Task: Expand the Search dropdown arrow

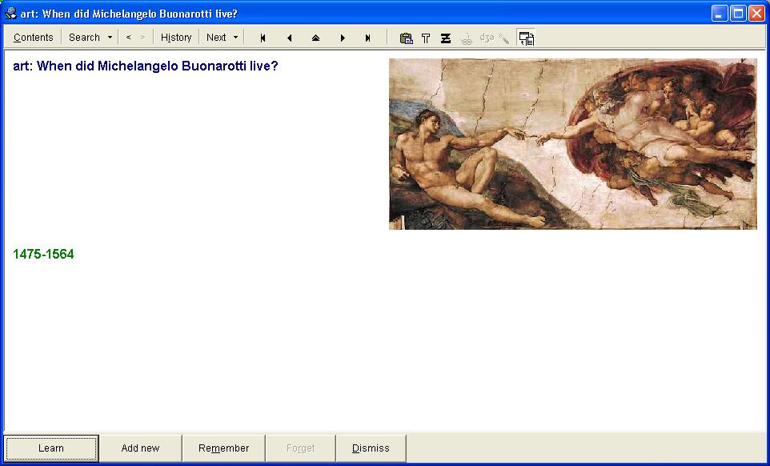Action: pyautogui.click(x=110, y=38)
